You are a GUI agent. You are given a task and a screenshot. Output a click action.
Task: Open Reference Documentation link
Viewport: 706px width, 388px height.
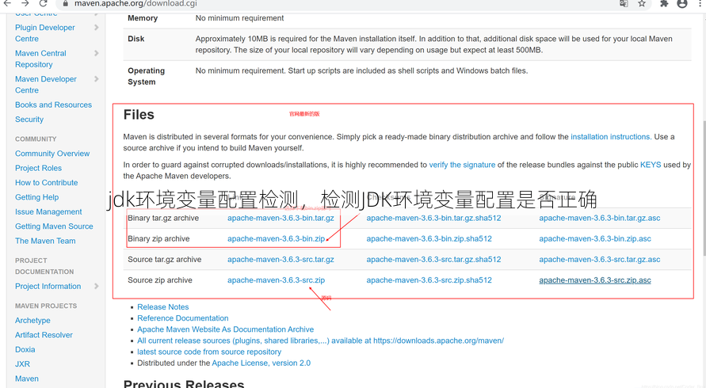click(183, 318)
